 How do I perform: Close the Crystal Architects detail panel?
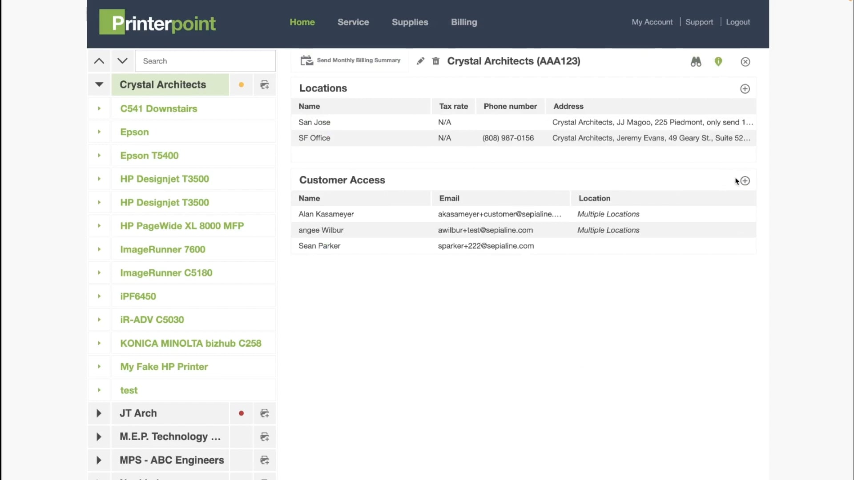tap(745, 62)
